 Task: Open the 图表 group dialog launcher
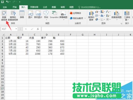click(x=121, y=23)
